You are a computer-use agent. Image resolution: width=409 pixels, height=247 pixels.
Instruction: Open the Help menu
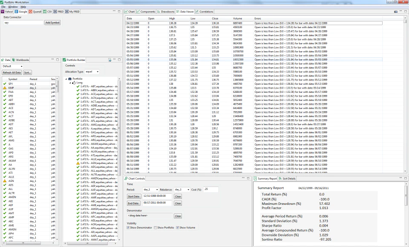23,7
